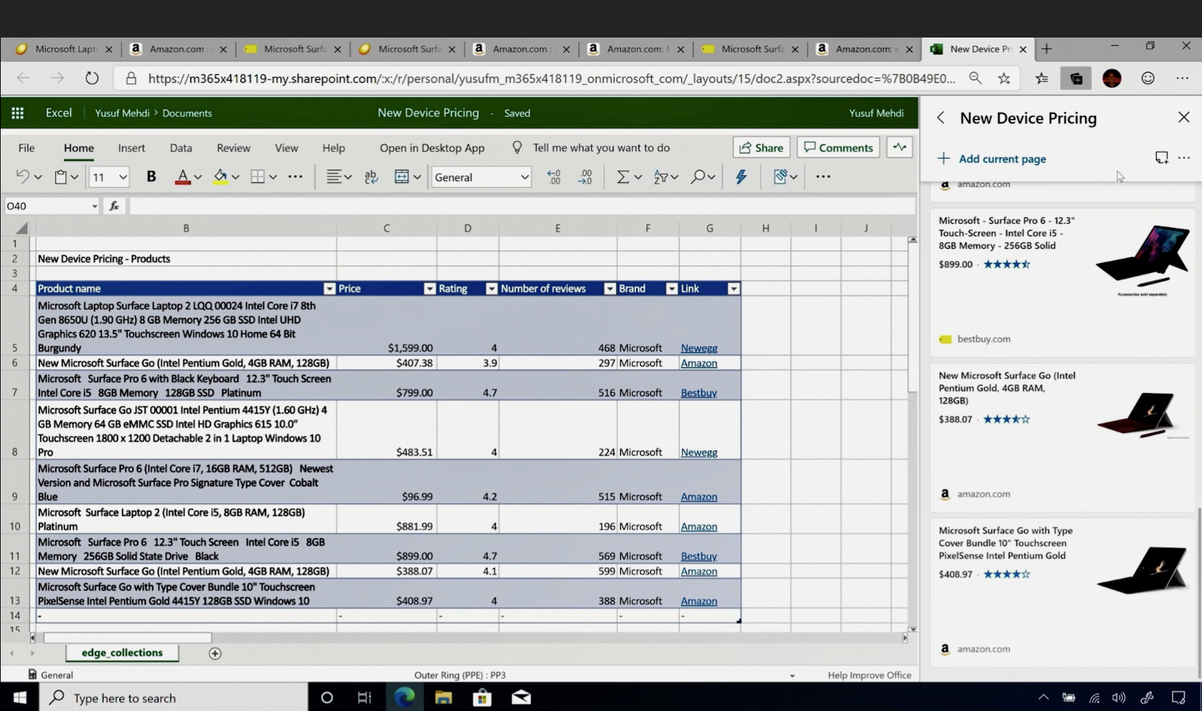Open the Bestbuy link in row 7
Viewport: 1202px width, 711px height.
tap(699, 393)
